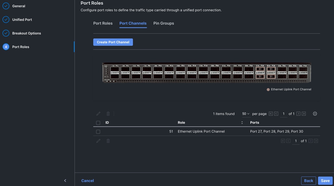Click the top delete trash icon
Image resolution: width=334 pixels, height=186 pixels.
(x=108, y=114)
